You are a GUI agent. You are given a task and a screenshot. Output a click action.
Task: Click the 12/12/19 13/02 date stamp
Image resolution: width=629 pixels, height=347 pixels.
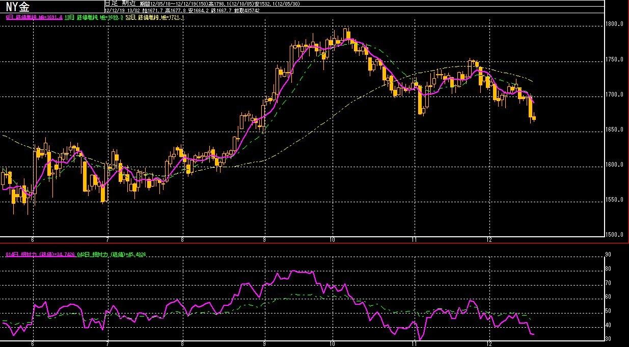pyautogui.click(x=122, y=10)
